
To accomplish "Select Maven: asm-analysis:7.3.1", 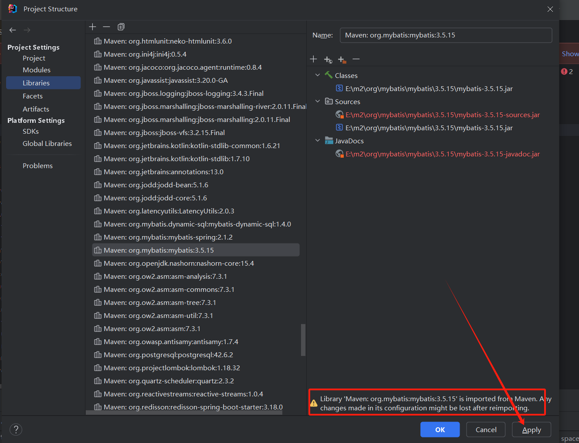I will pos(165,277).
